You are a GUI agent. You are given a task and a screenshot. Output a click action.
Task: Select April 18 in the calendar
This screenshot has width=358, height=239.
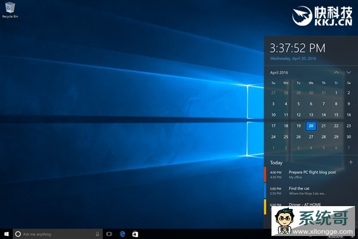[x=286, y=126]
